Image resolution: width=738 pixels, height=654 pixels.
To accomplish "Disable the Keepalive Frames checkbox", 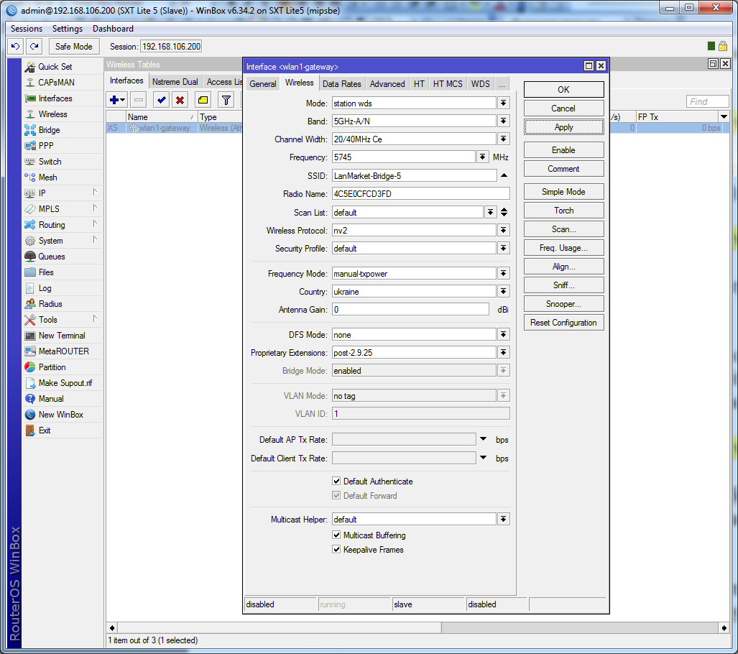I will coord(336,550).
